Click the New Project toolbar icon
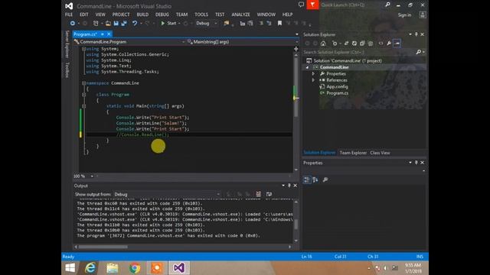The height and width of the screenshot is (275, 490). coord(96,24)
